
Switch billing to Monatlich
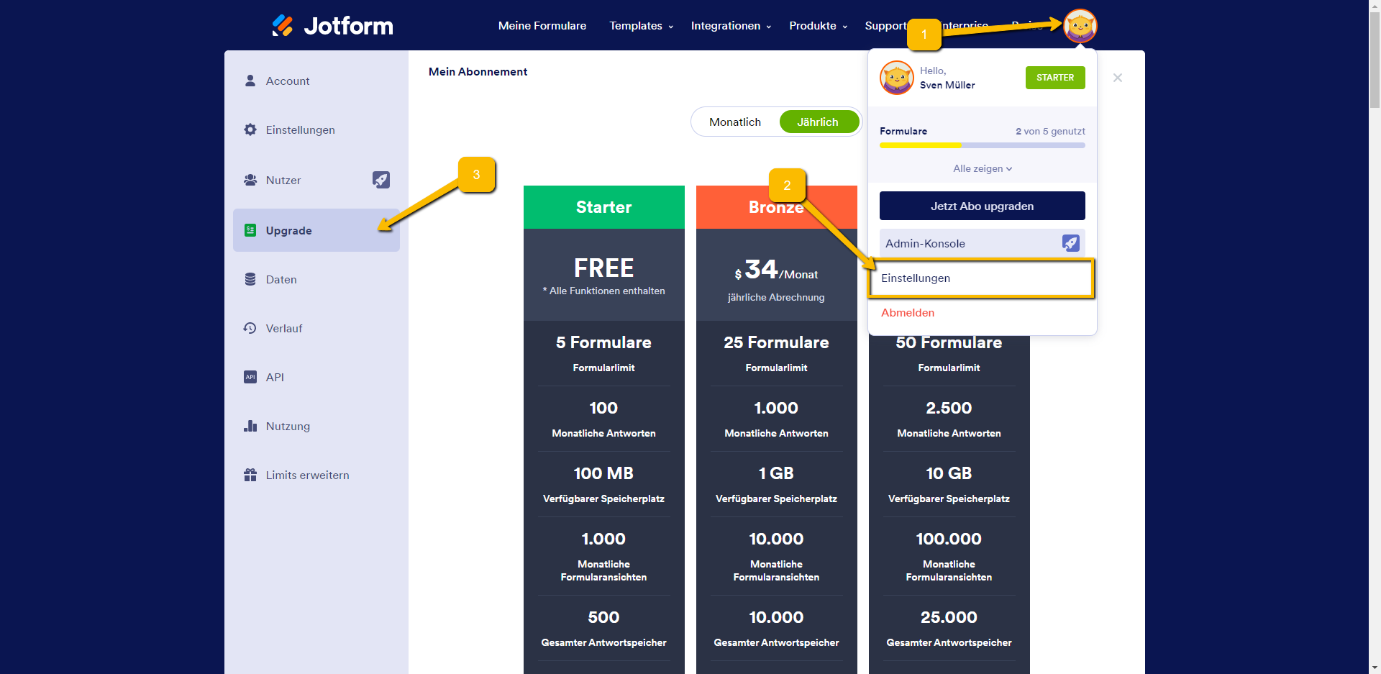[x=735, y=122]
